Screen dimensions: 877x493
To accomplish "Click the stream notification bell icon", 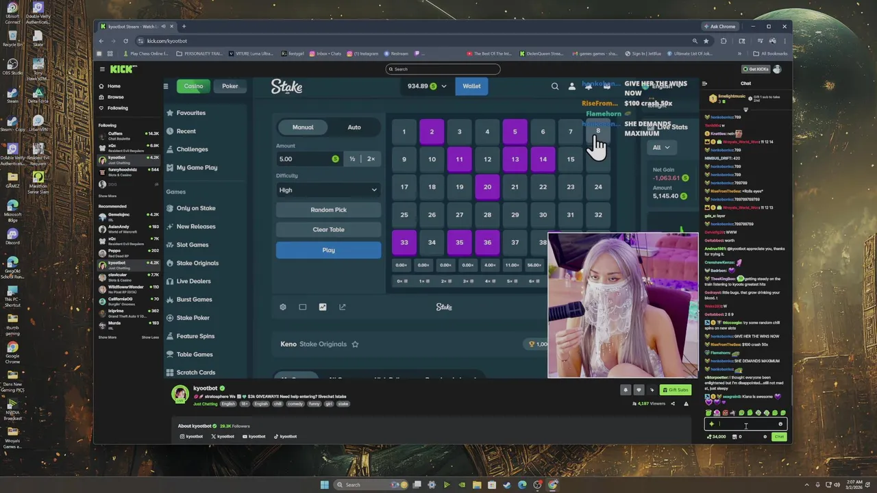I will pyautogui.click(x=625, y=390).
